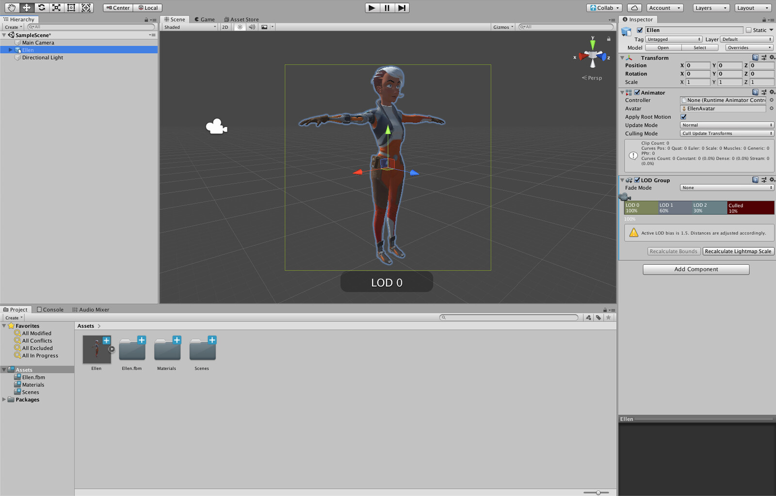The width and height of the screenshot is (776, 496).
Task: Select the Scale tool
Action: [x=57, y=8]
